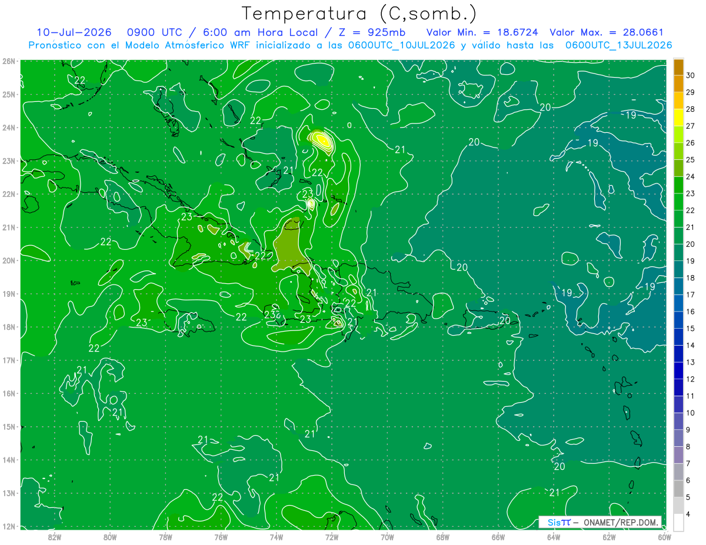Click the '62W' longitude axis label
Viewport: 706px width, 545px height.
coord(609,537)
